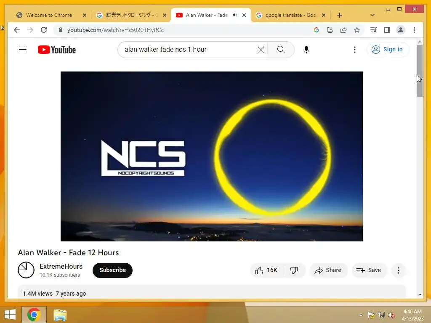Mute the tab via the speaker icon
The height and width of the screenshot is (323, 431).
pos(235,15)
